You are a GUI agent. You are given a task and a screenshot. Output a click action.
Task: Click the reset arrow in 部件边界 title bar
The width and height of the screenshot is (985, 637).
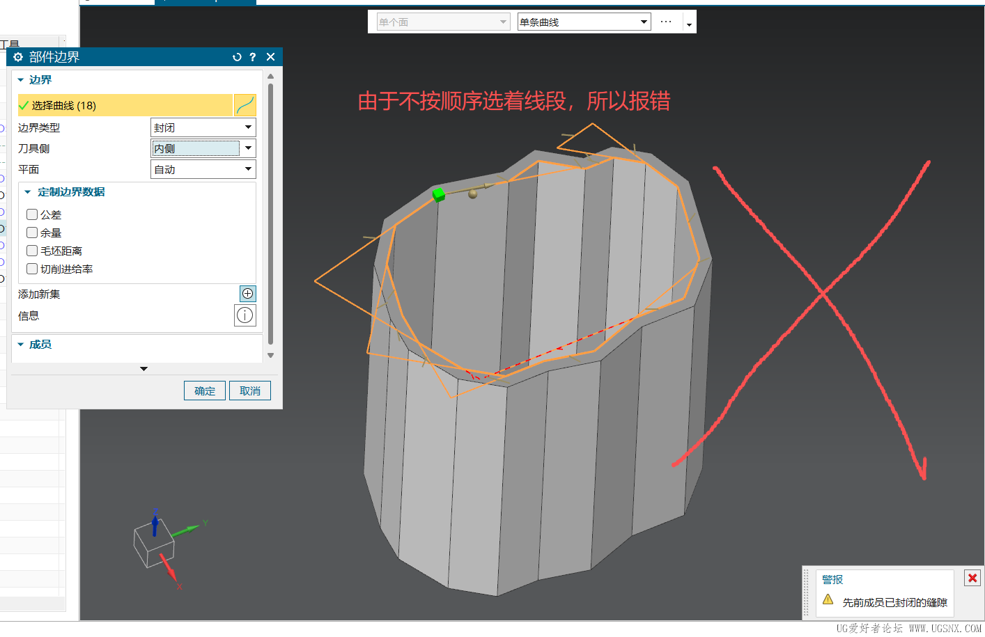pos(237,57)
